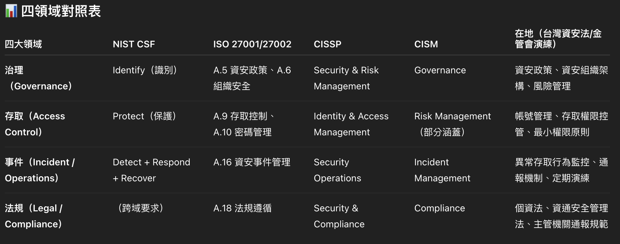Click the A.18 法規遵循 cell
The image size is (620, 244).
[243, 208]
